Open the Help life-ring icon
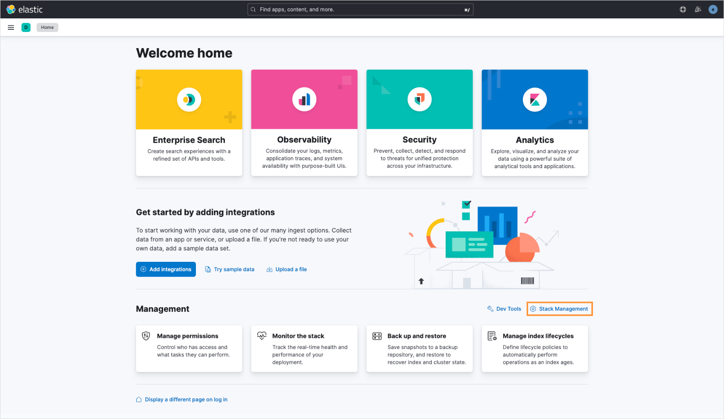The width and height of the screenshot is (724, 419). (x=682, y=9)
